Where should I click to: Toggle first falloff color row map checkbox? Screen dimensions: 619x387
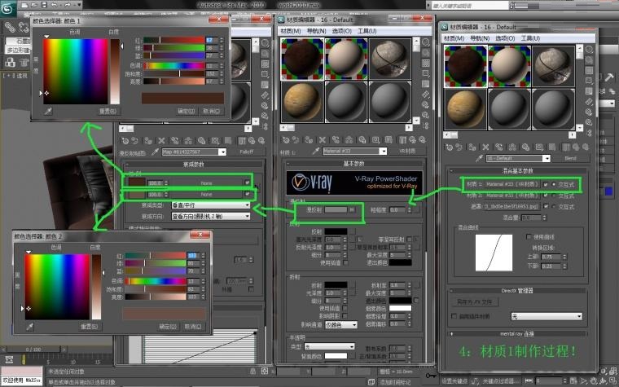point(247,183)
